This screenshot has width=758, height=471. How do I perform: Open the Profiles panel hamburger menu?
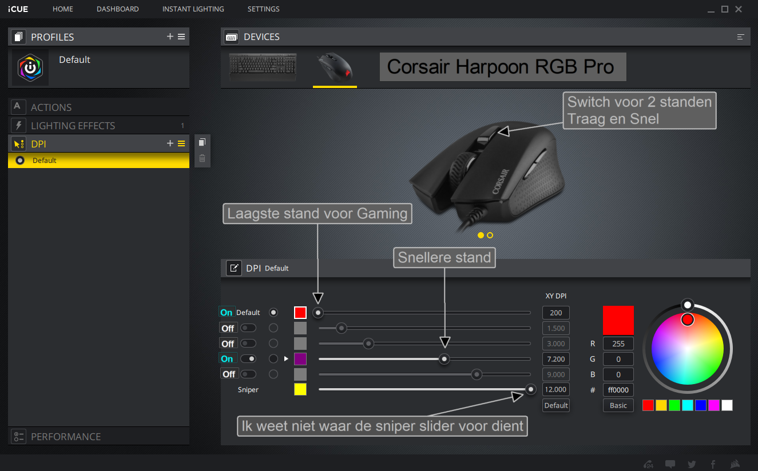coord(181,37)
